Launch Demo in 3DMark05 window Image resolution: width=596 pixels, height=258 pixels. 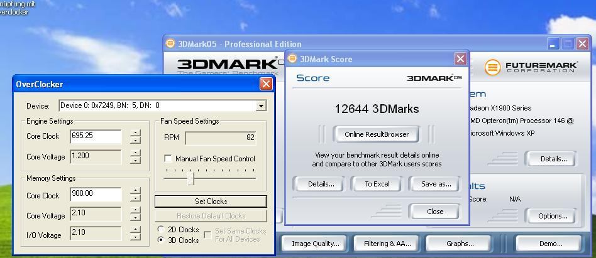(549, 244)
